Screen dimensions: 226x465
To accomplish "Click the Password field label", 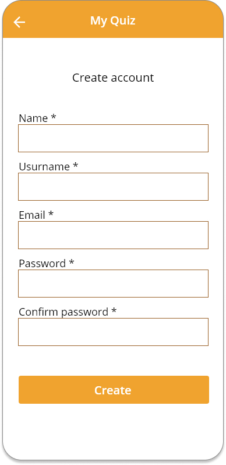I will pyautogui.click(x=43, y=263).
